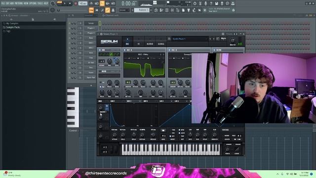The height and width of the screenshot is (178, 316).
Task: Open the TOOLS menu
Action: [40, 3]
